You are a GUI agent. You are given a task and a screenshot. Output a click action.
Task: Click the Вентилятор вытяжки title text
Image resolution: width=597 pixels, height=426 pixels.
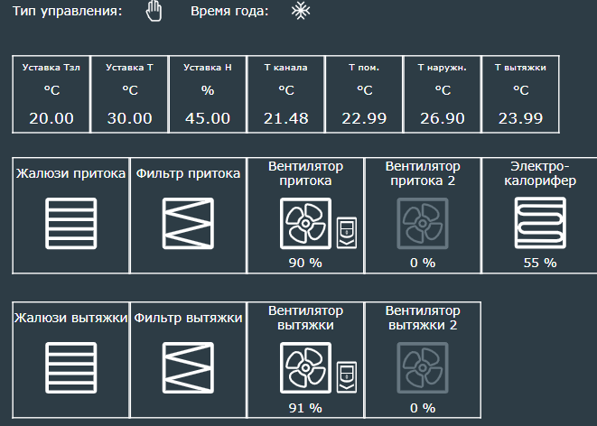click(x=305, y=318)
